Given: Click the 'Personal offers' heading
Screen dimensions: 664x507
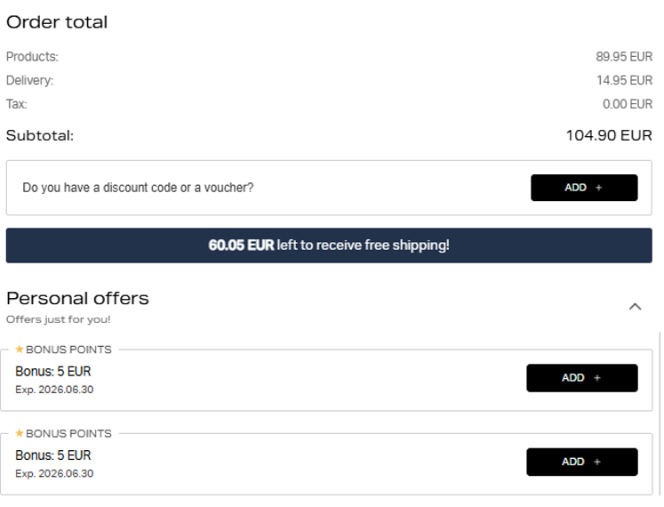Looking at the screenshot, I should 77,298.
